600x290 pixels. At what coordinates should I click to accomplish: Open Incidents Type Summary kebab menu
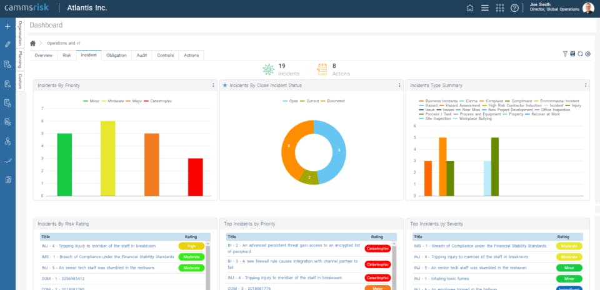[586, 85]
